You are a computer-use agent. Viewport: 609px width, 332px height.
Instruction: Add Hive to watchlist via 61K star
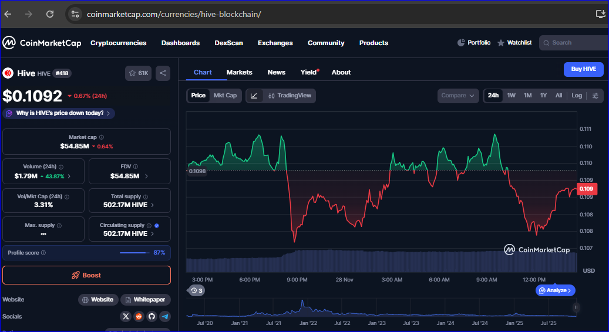[138, 73]
